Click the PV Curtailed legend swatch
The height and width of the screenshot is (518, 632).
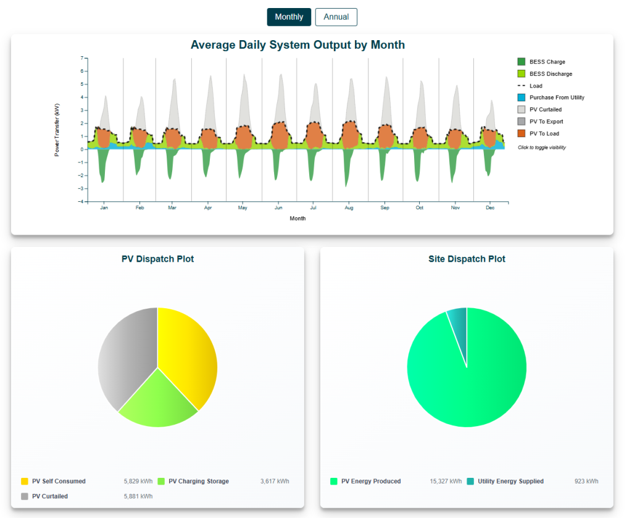(522, 109)
